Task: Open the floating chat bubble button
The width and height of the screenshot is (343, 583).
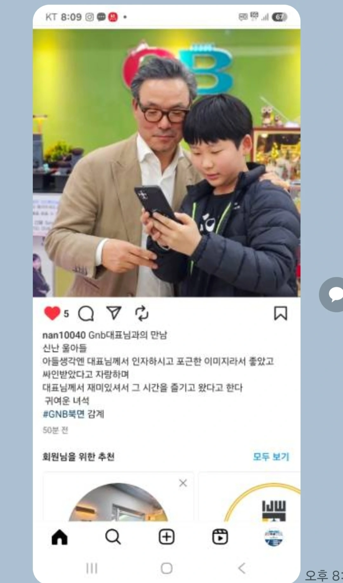Action: pyautogui.click(x=331, y=294)
